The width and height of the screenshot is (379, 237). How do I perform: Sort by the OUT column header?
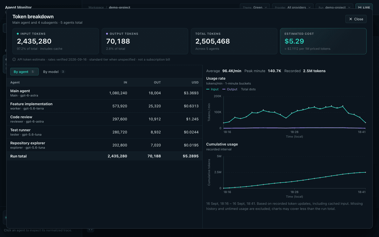[157, 83]
